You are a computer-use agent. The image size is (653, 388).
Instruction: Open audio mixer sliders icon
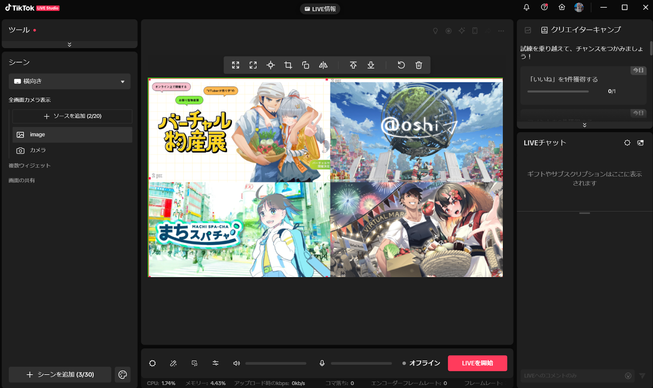pos(215,363)
